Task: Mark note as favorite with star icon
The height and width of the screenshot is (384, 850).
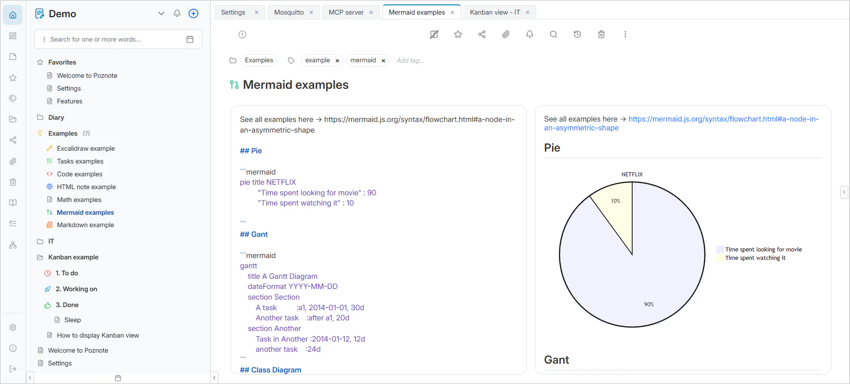Action: [458, 34]
